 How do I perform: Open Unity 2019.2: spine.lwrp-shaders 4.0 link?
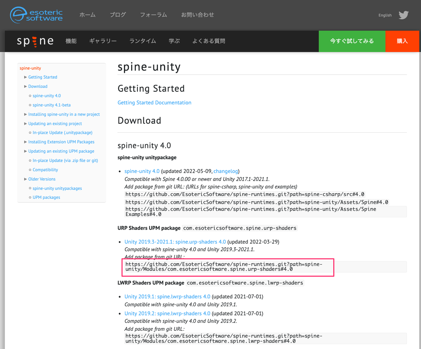(167, 313)
